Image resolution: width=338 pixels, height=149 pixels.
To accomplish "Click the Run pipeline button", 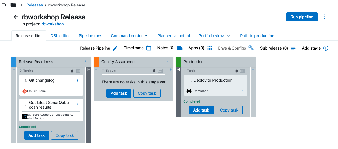I will tap(302, 17).
